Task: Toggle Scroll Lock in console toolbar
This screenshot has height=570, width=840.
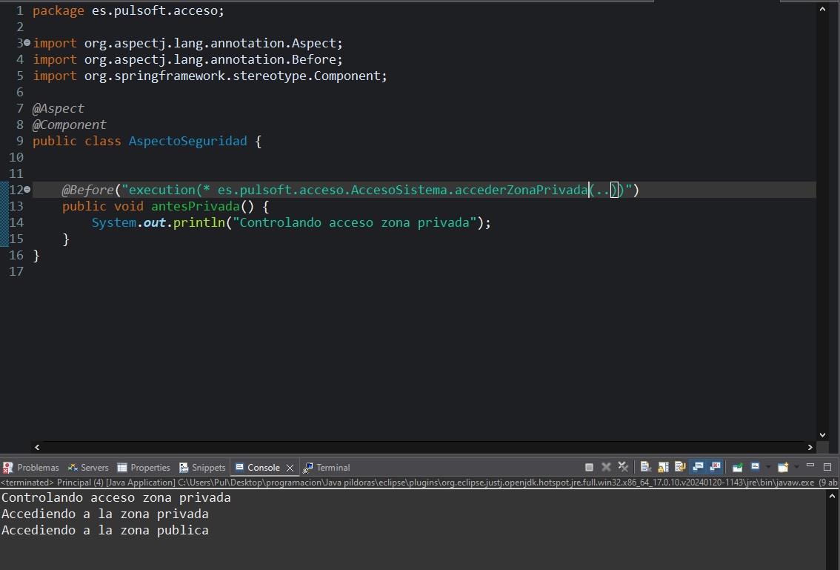Action: coord(662,468)
